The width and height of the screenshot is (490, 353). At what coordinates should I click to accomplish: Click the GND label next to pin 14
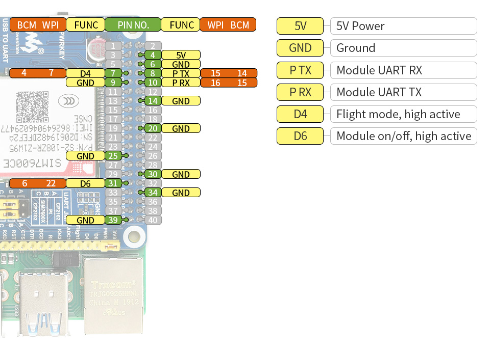181,101
